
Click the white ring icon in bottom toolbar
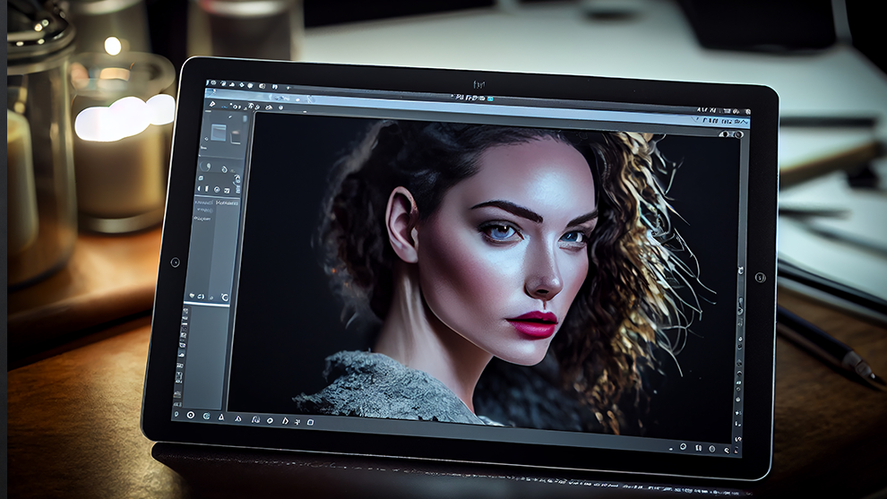191,416
